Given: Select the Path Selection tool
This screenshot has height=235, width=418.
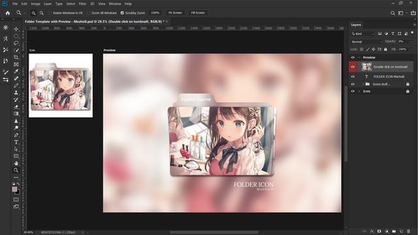Looking at the screenshot, I should [x=16, y=149].
